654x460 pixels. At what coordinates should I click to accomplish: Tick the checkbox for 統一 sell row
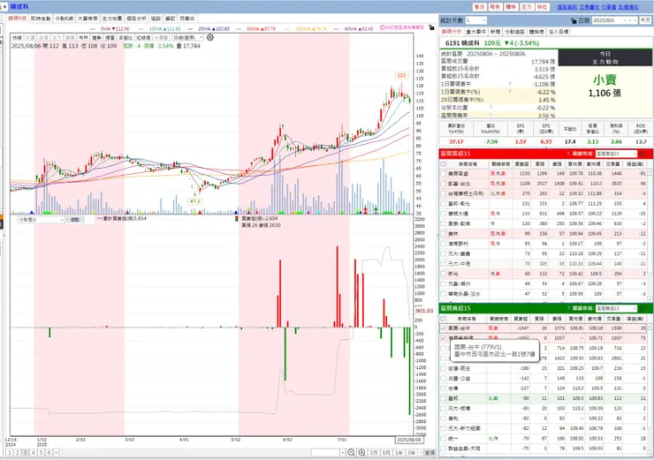[x=444, y=438]
